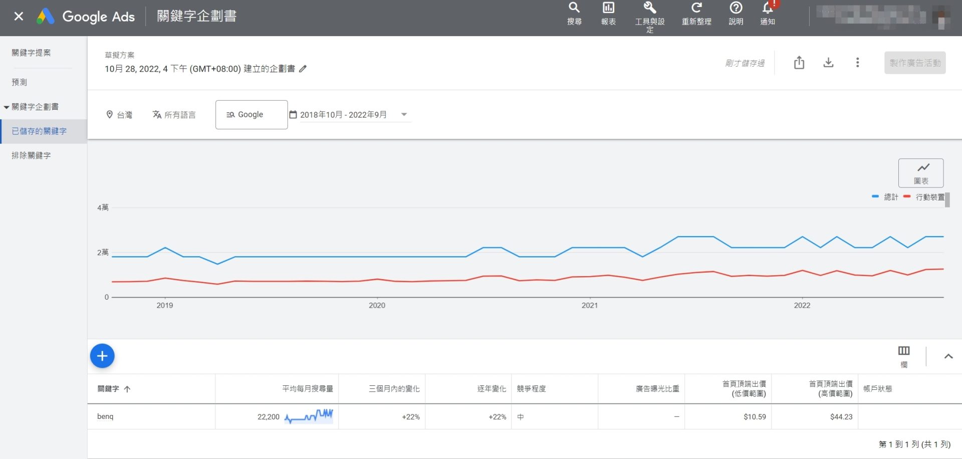962x459 pixels.
Task: Edit plan name with pencil icon
Action: (303, 69)
